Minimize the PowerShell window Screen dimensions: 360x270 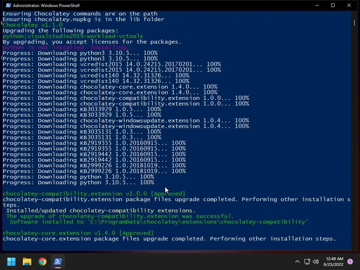pyautogui.click(x=317, y=5)
